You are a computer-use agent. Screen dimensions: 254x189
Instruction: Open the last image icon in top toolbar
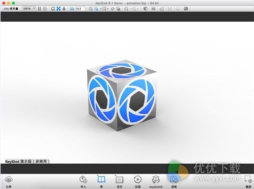point(186,9)
